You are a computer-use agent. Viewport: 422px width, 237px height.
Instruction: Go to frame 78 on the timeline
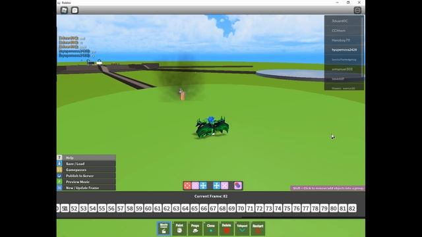tap(315, 208)
